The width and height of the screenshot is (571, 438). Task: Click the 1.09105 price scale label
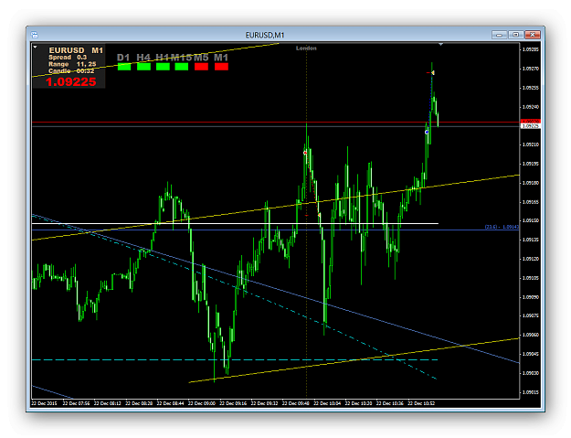click(x=531, y=278)
